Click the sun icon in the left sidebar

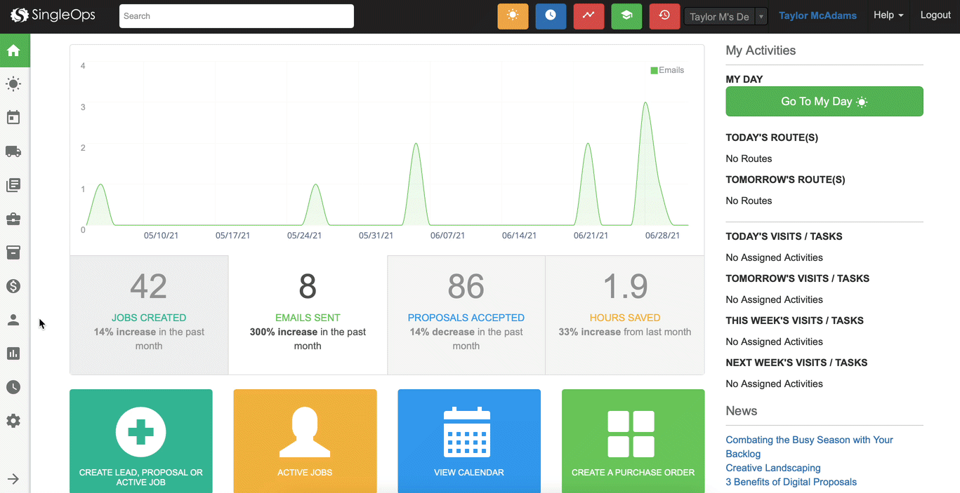point(13,84)
